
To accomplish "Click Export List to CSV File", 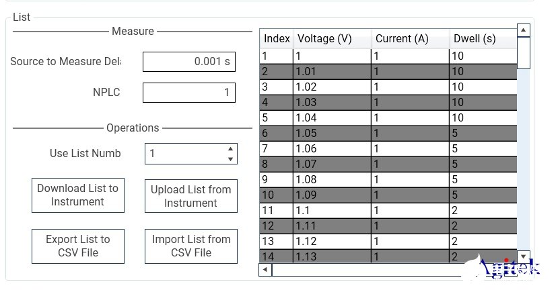I will 78,246.
